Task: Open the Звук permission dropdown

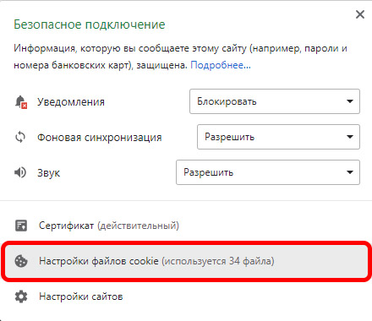Action: pyautogui.click(x=268, y=172)
